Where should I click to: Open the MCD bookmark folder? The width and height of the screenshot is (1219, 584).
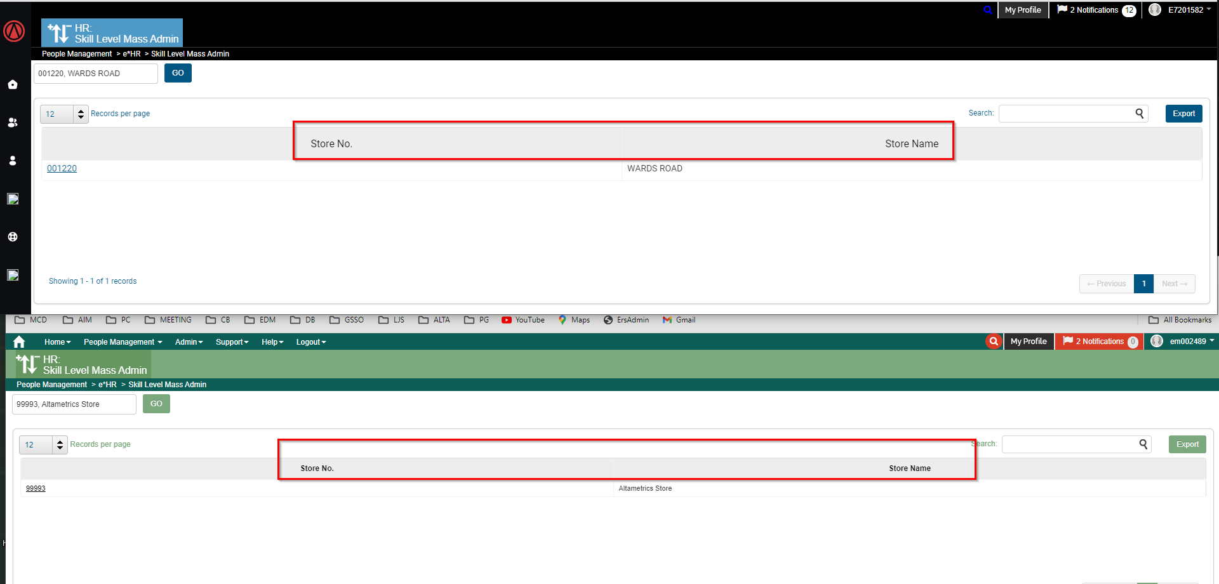point(31,320)
